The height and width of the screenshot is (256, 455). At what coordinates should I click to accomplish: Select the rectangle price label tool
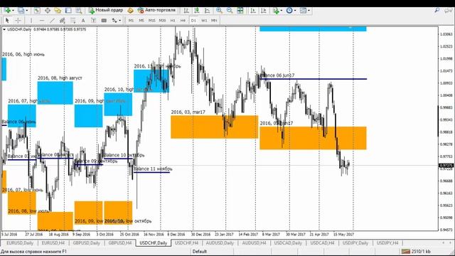(x=104, y=21)
